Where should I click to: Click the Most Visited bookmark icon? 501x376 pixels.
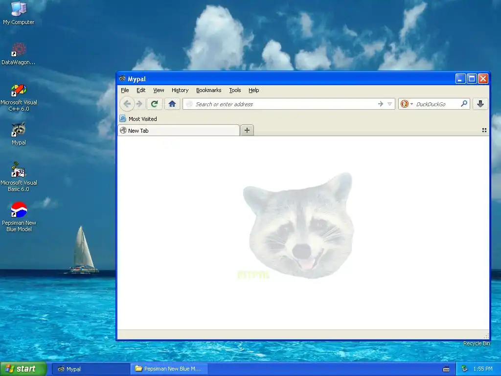tap(123, 118)
